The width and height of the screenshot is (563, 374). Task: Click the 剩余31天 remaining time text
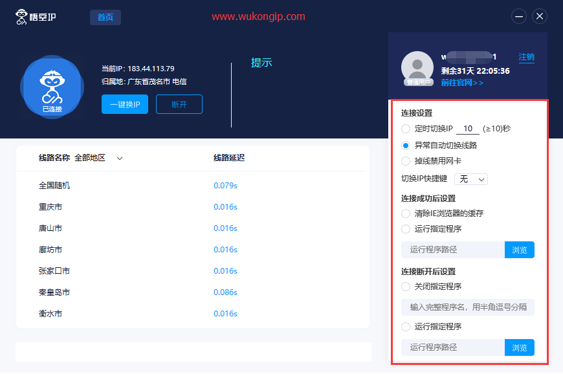click(x=476, y=71)
